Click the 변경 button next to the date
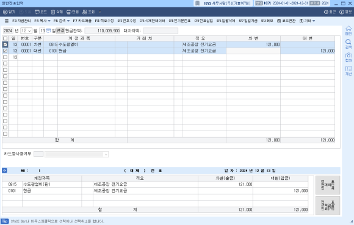 [60, 30]
